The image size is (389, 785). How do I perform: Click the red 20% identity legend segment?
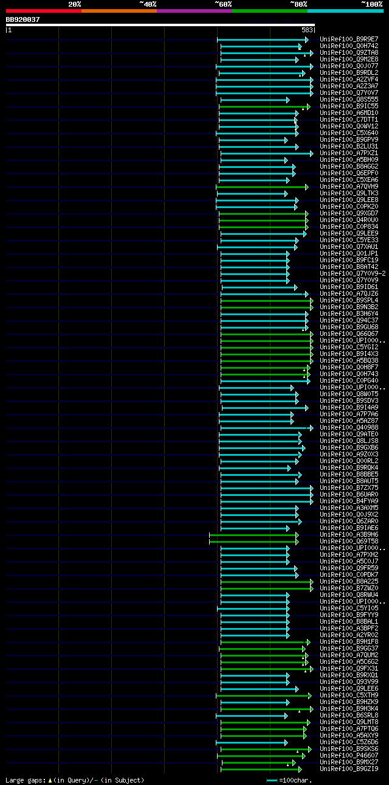(43, 11)
